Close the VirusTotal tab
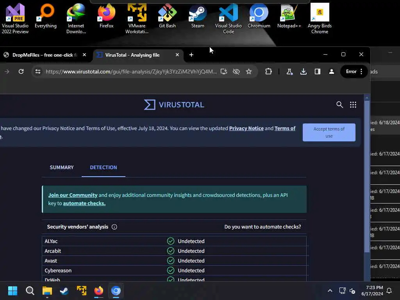 coord(177,55)
